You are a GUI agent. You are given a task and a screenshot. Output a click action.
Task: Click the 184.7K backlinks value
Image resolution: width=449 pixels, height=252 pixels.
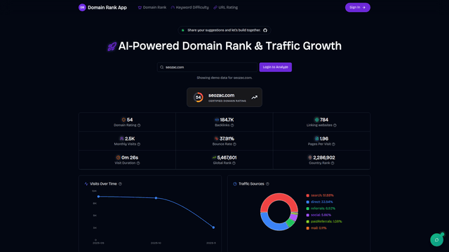[227, 120]
